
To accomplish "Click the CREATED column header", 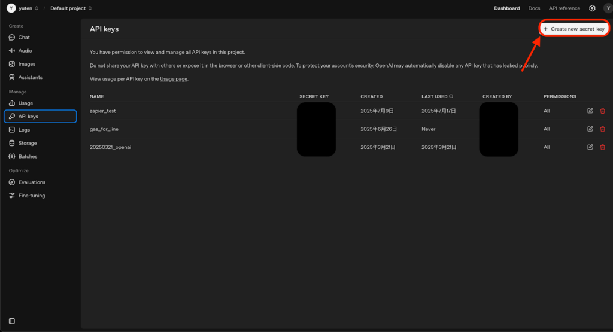I will (371, 96).
